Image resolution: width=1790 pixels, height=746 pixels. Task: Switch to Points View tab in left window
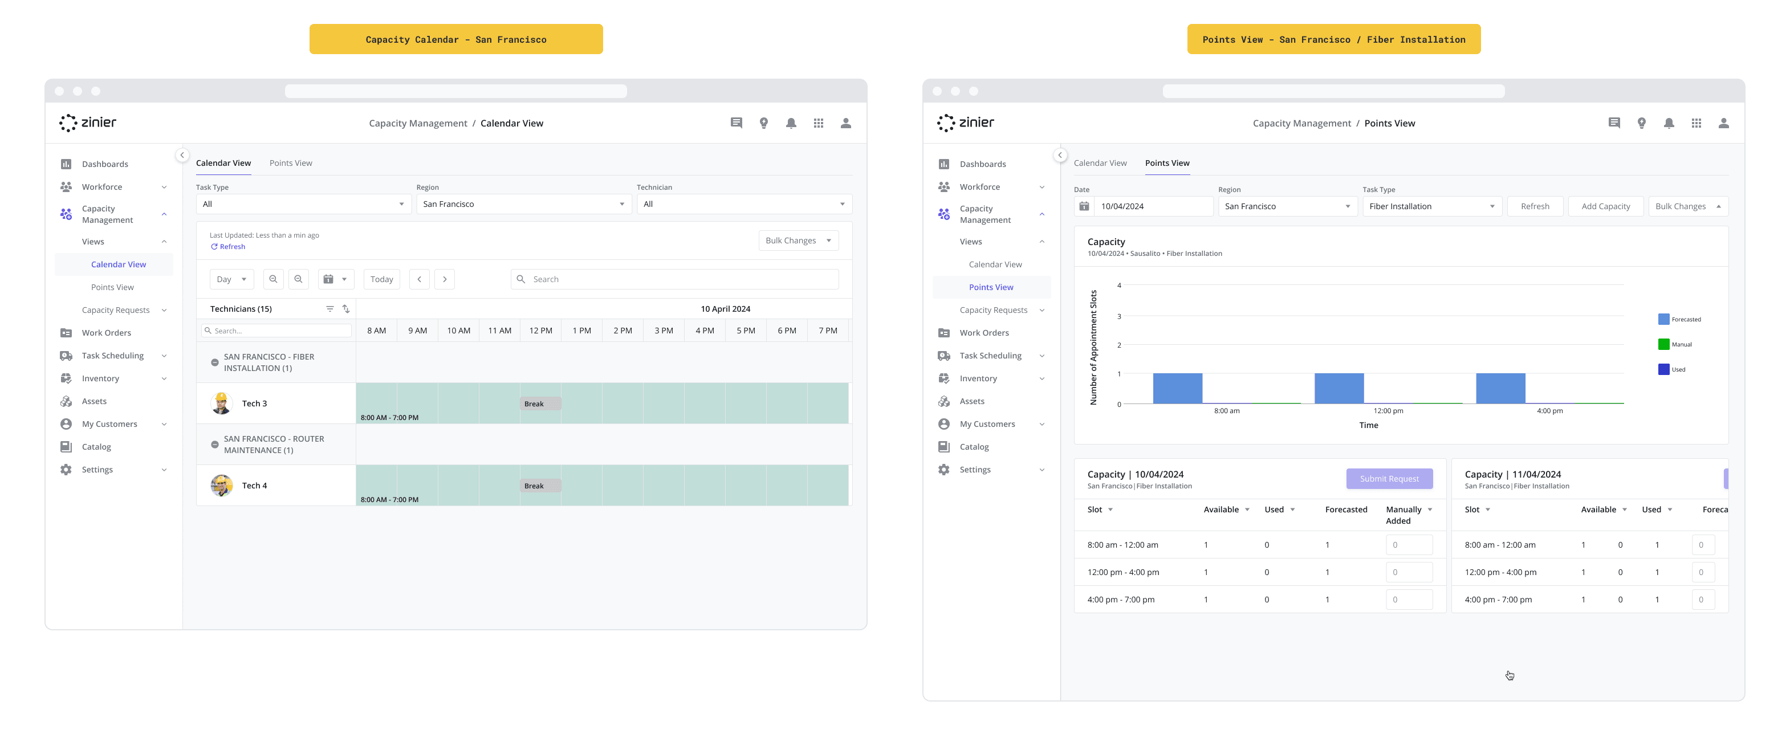[x=291, y=163]
